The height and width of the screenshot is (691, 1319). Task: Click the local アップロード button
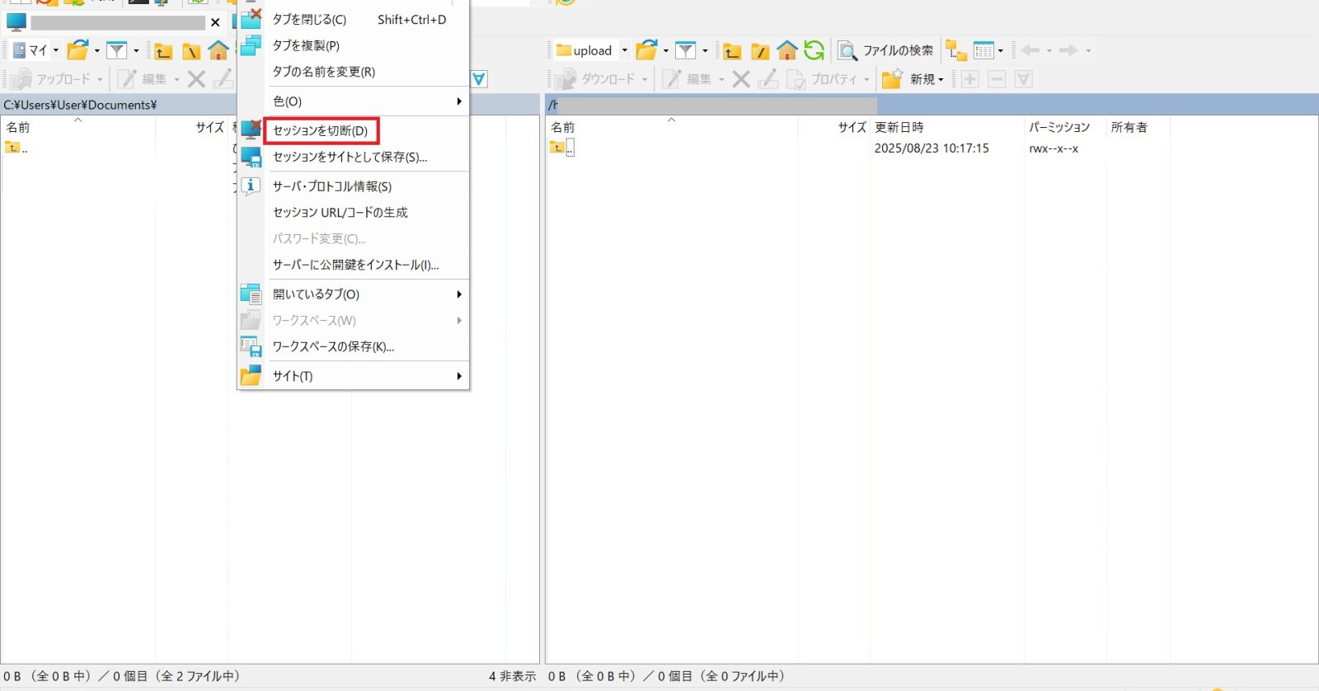56,79
